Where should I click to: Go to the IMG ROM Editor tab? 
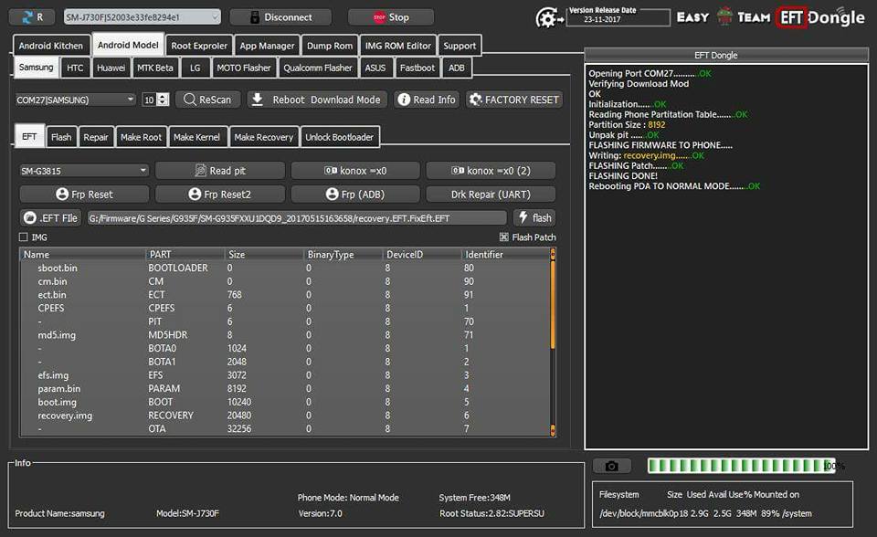(398, 46)
